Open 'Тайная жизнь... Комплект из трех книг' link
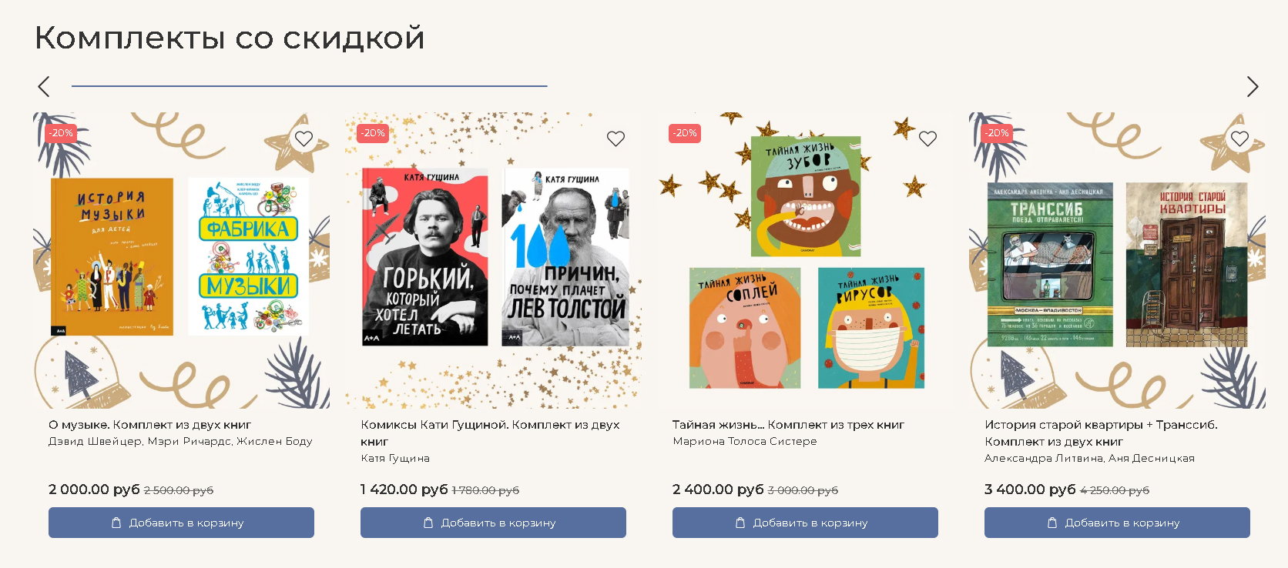This screenshot has height=568, width=1288. pos(788,425)
